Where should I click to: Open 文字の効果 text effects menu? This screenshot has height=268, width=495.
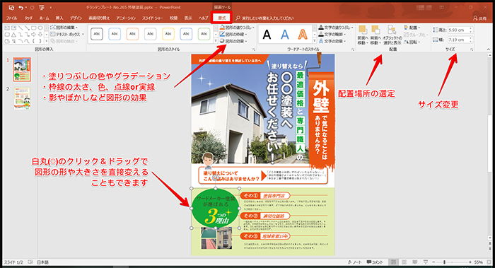(x=333, y=41)
